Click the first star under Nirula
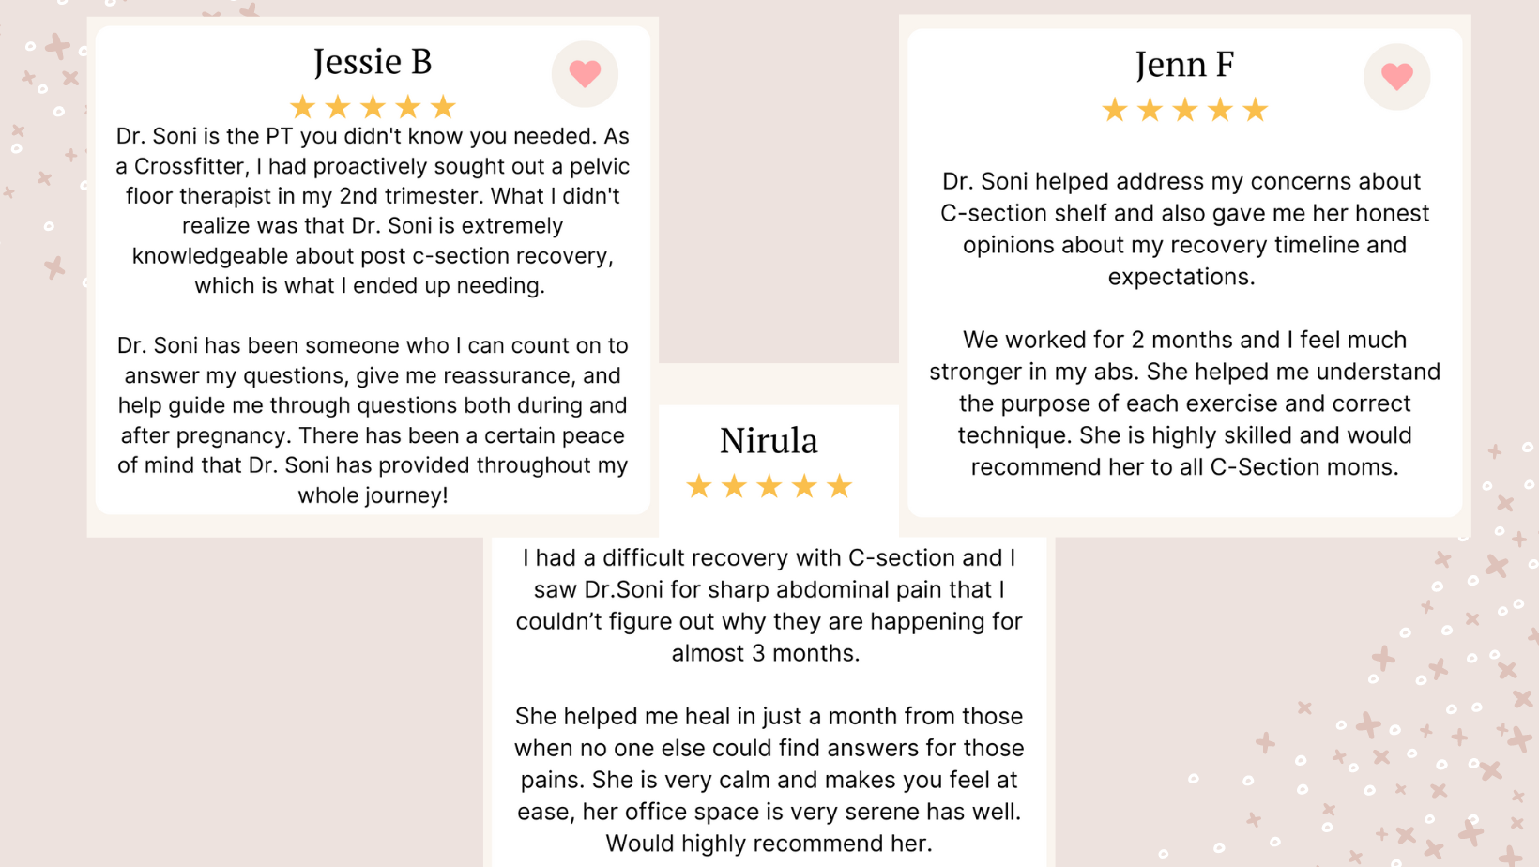The height and width of the screenshot is (867, 1539). point(698,486)
